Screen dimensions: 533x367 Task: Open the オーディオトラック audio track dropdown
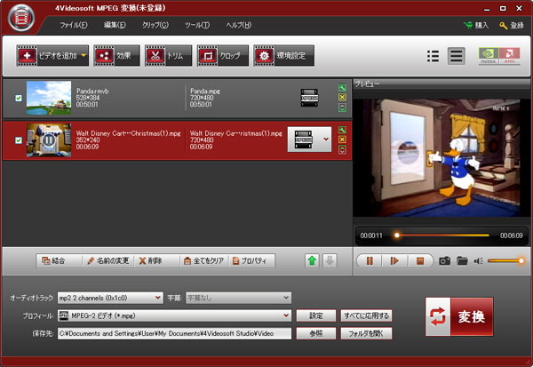110,298
